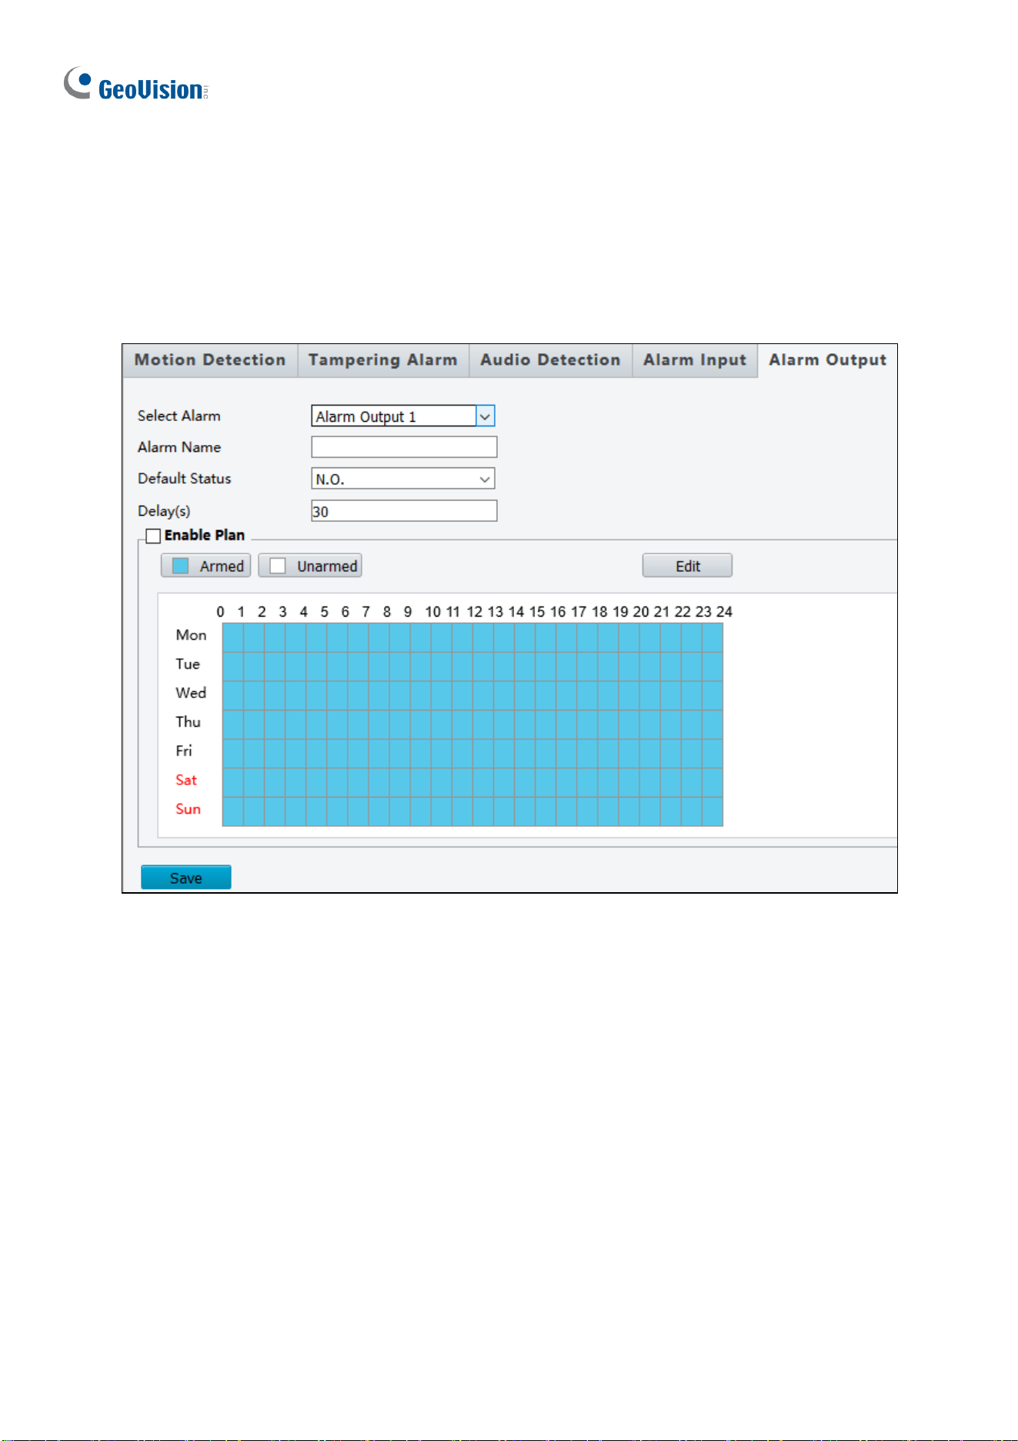Switch to the Alarm Input tab
Viewport: 1018px width, 1441px height.
[695, 360]
